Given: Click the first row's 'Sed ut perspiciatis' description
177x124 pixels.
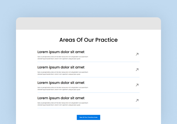Looking at the screenshot, I should point(63,58).
